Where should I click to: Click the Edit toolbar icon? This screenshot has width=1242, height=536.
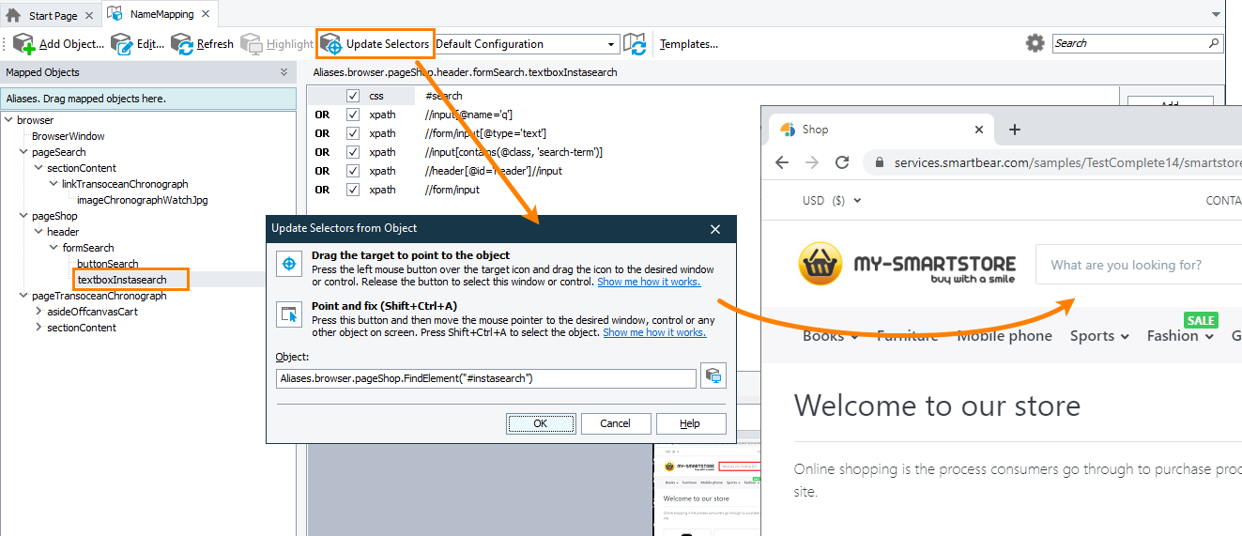pos(121,44)
